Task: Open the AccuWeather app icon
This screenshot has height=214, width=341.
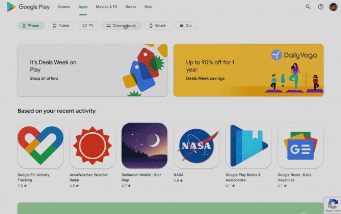Action: tap(93, 146)
